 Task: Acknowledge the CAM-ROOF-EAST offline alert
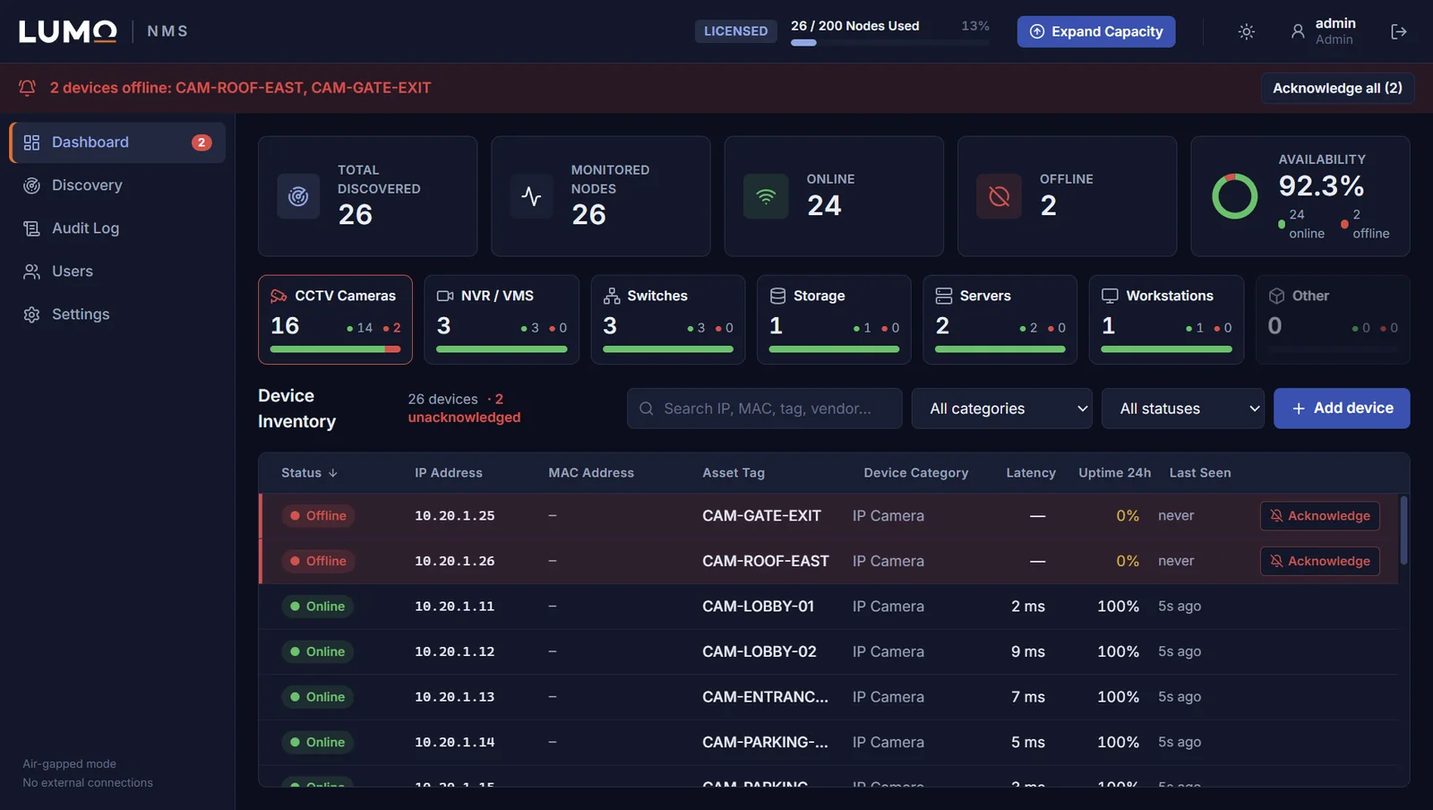pyautogui.click(x=1320, y=561)
